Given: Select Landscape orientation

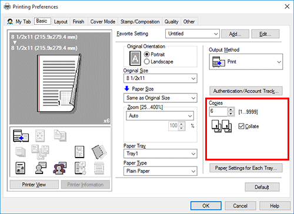Looking at the screenshot, I should [146, 62].
